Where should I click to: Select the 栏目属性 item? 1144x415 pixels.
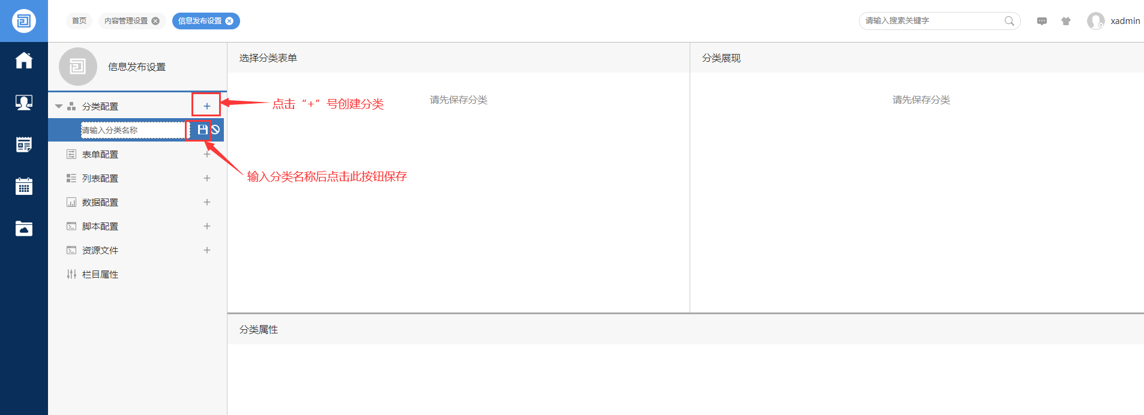pos(100,274)
